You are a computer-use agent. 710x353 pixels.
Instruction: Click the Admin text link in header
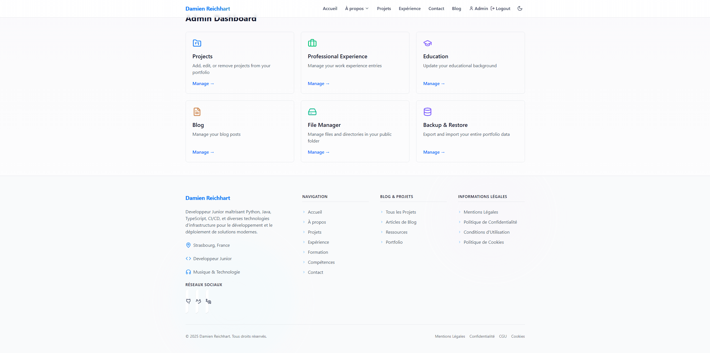(481, 8)
